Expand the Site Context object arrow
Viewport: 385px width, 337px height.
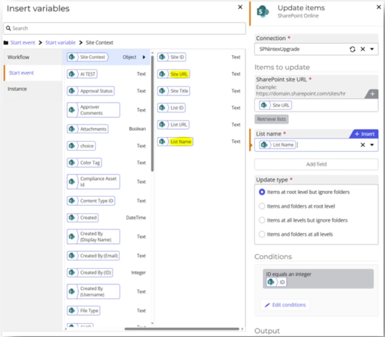click(x=144, y=57)
